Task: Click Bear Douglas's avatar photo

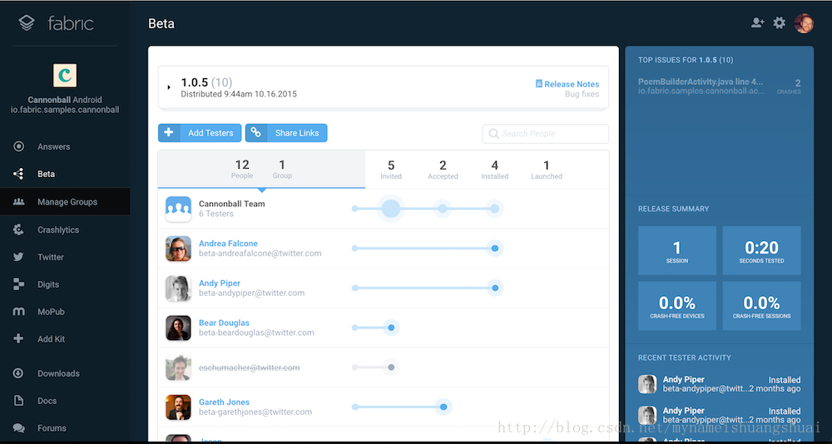Action: tap(178, 328)
